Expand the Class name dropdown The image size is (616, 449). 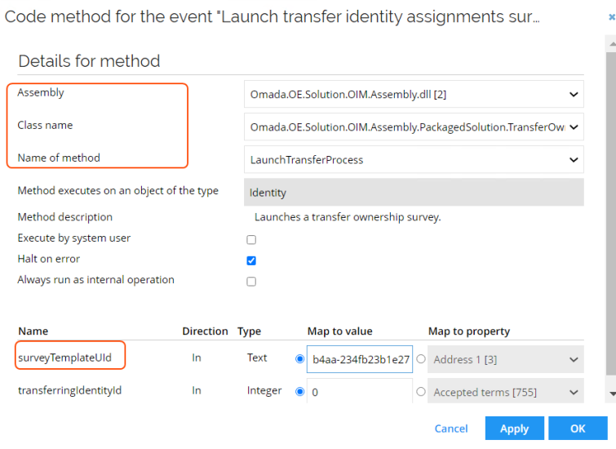(414, 127)
